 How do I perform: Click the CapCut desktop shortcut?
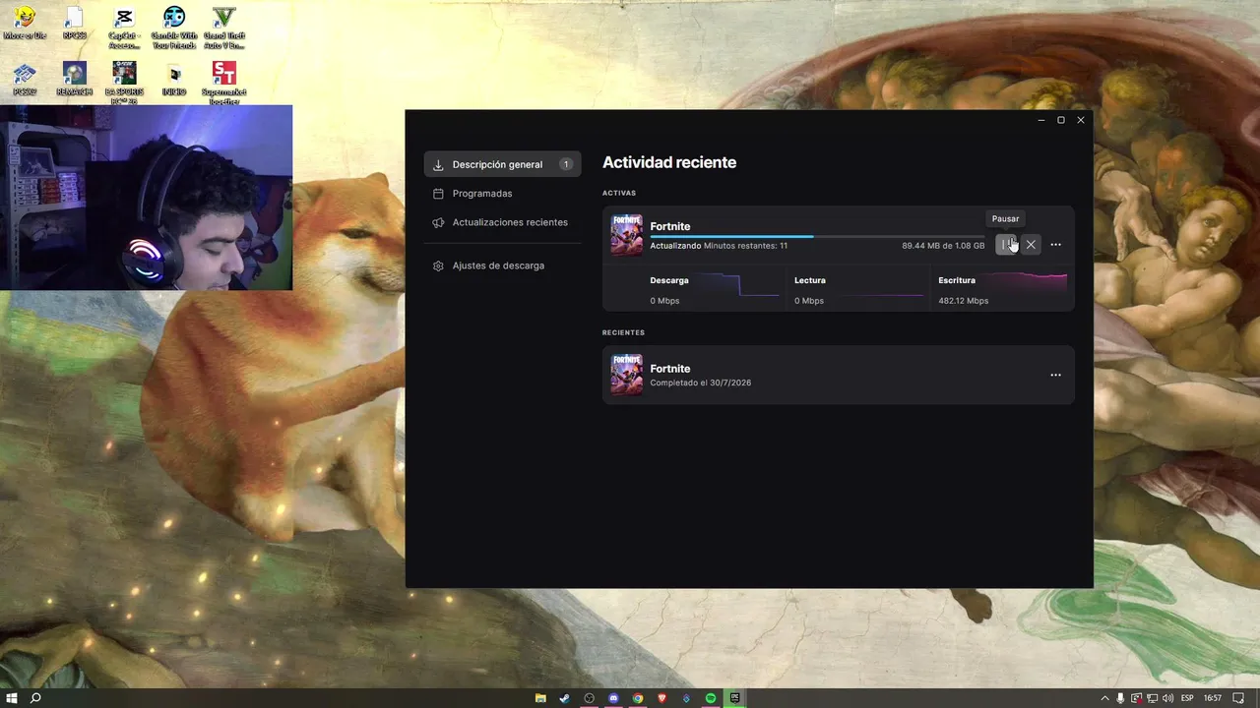coord(124,28)
